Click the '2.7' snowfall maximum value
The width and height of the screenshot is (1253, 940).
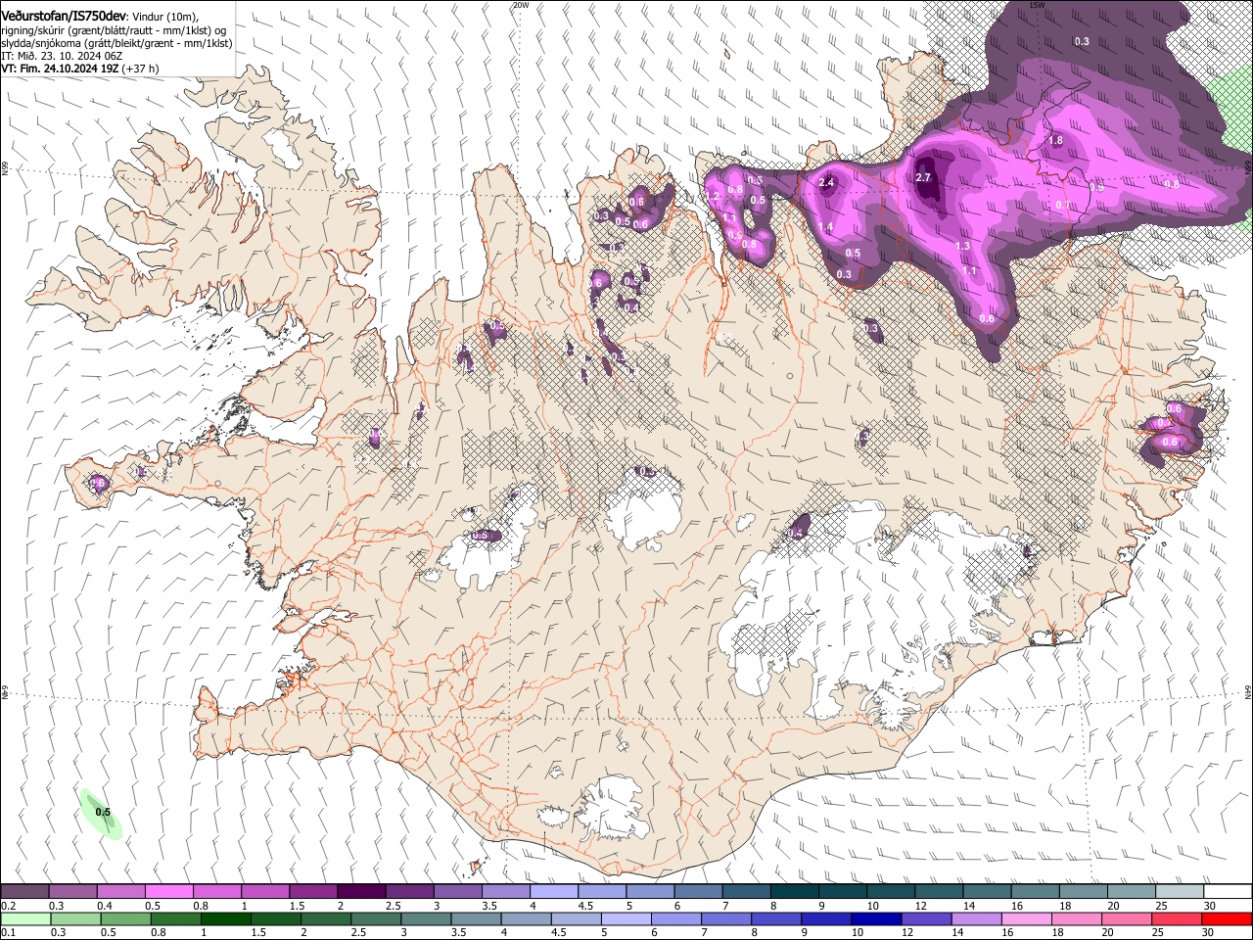923,178
